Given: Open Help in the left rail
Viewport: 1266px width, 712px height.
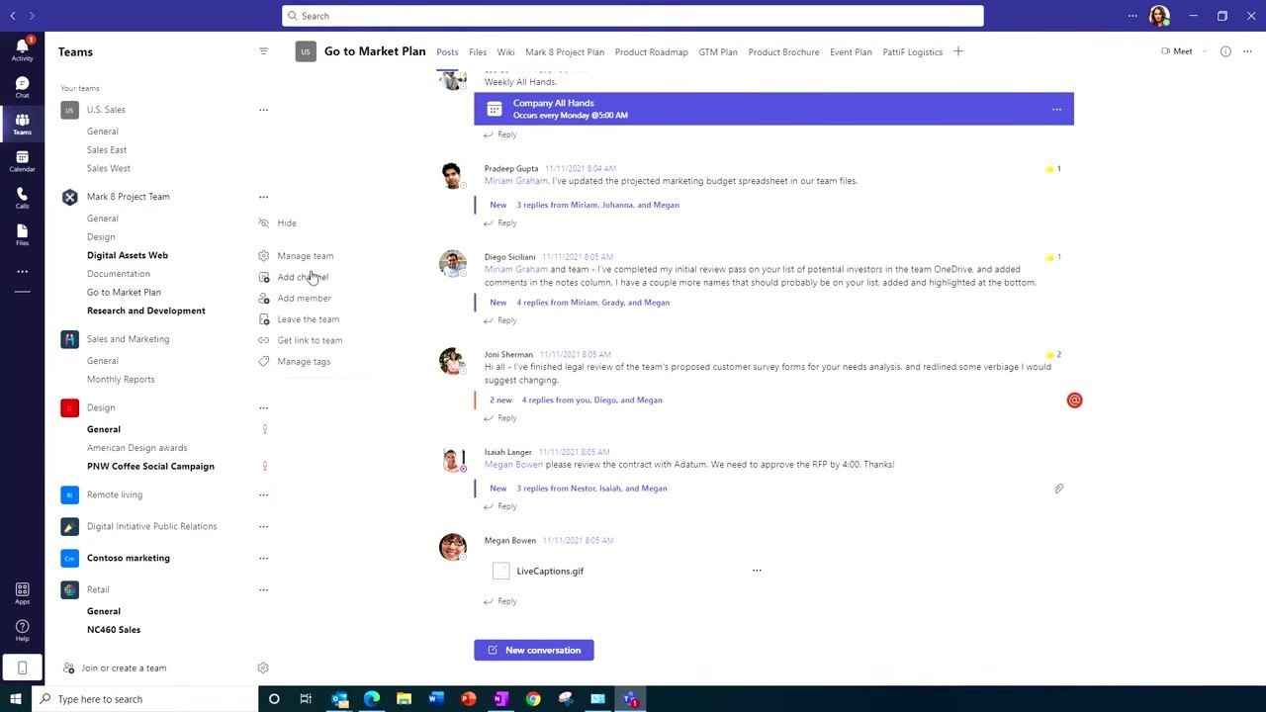Looking at the screenshot, I should pyautogui.click(x=22, y=630).
